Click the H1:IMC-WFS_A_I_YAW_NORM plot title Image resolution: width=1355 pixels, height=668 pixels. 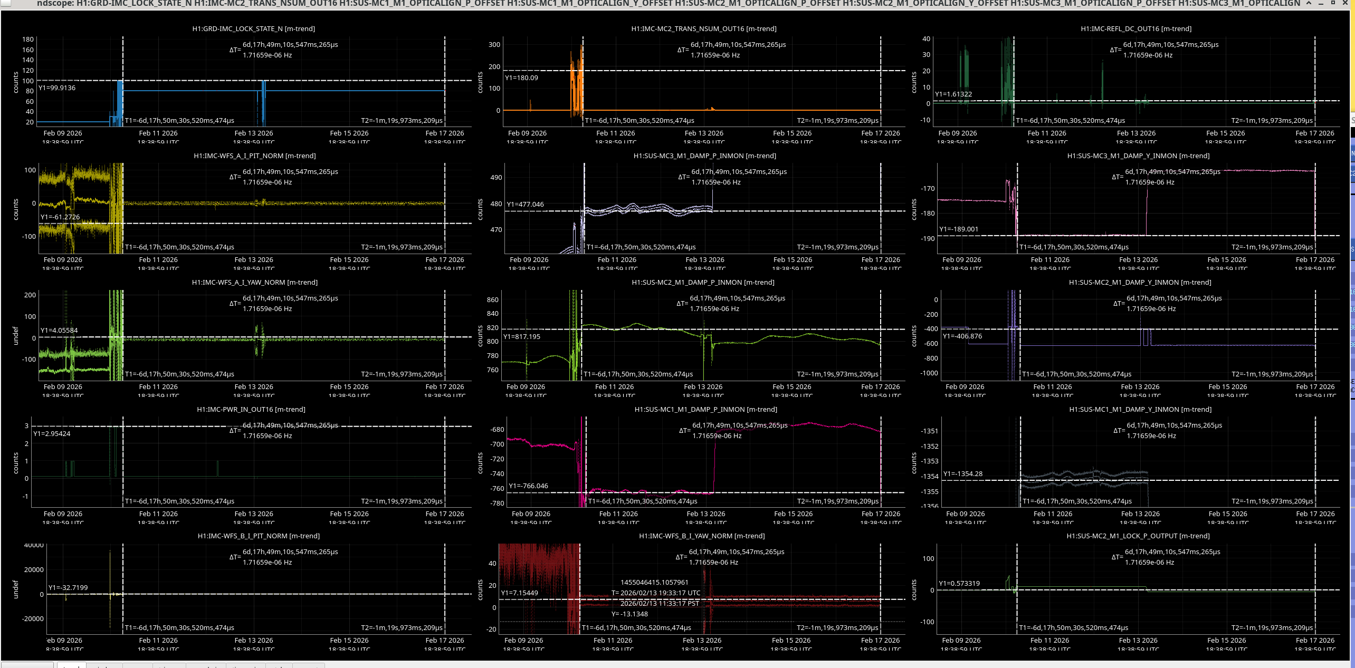click(x=254, y=283)
